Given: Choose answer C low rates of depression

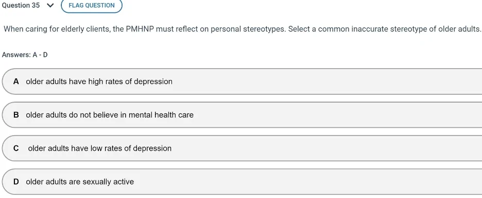Looking at the screenshot, I should (x=242, y=148).
